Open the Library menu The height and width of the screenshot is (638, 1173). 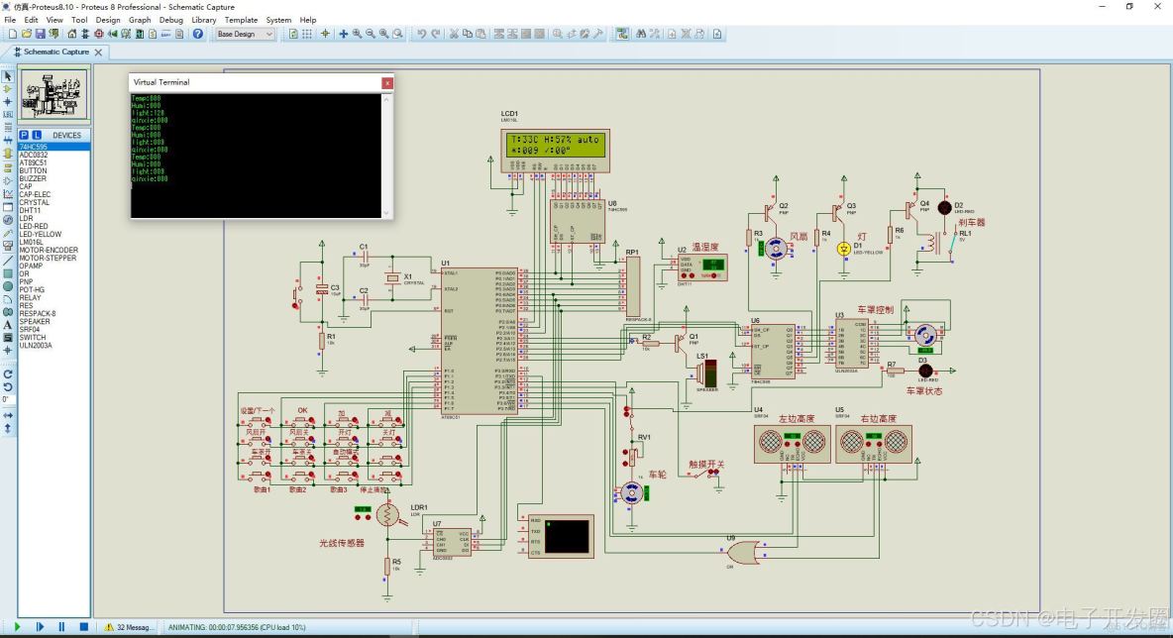pos(203,20)
